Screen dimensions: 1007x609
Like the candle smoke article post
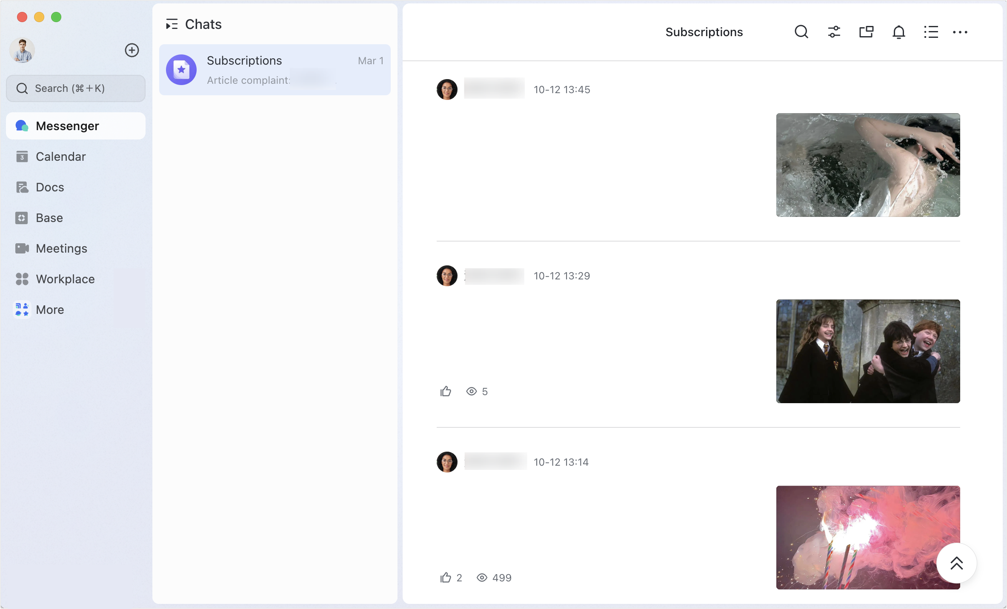(x=445, y=578)
